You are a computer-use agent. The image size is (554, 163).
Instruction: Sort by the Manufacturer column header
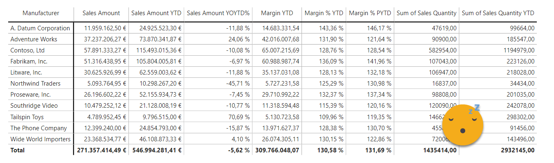pos(41,13)
